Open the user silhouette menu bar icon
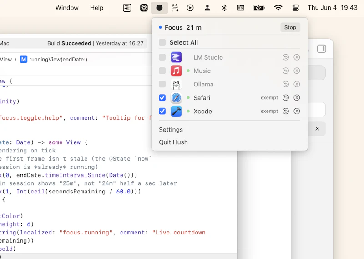Viewport: 364px width, 259px height. coord(207,8)
